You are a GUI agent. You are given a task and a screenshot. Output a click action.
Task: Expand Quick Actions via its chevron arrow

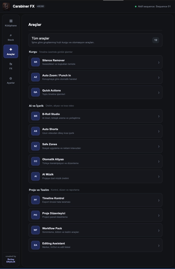click(159, 93)
